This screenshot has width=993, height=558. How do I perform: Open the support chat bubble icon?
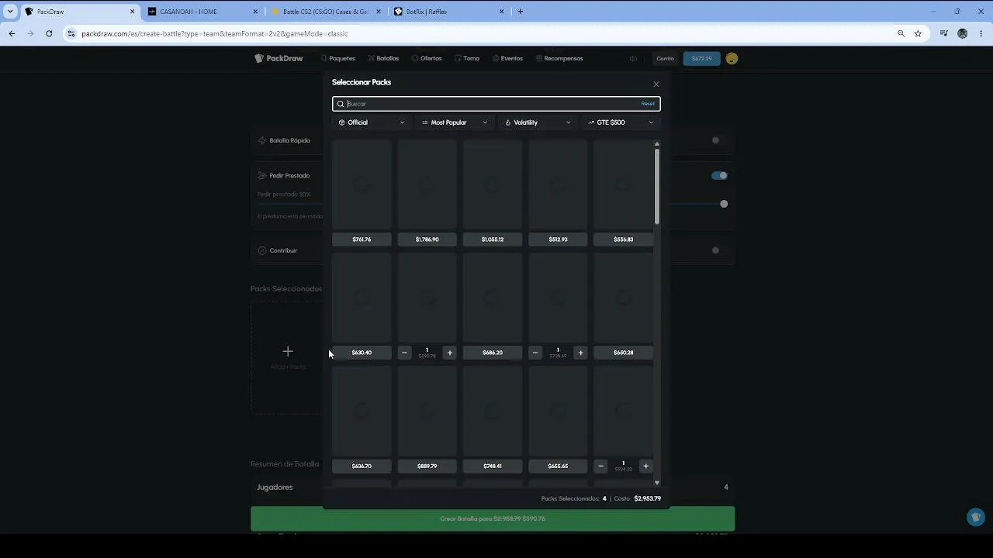pyautogui.click(x=976, y=517)
